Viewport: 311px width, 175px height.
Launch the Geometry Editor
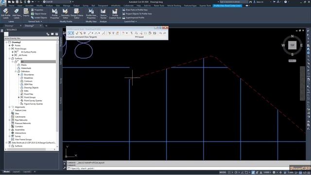(x=65, y=14)
